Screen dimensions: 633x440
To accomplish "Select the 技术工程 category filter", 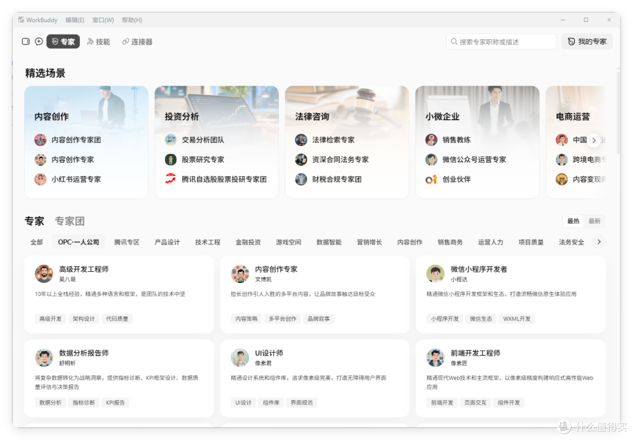I will (208, 242).
